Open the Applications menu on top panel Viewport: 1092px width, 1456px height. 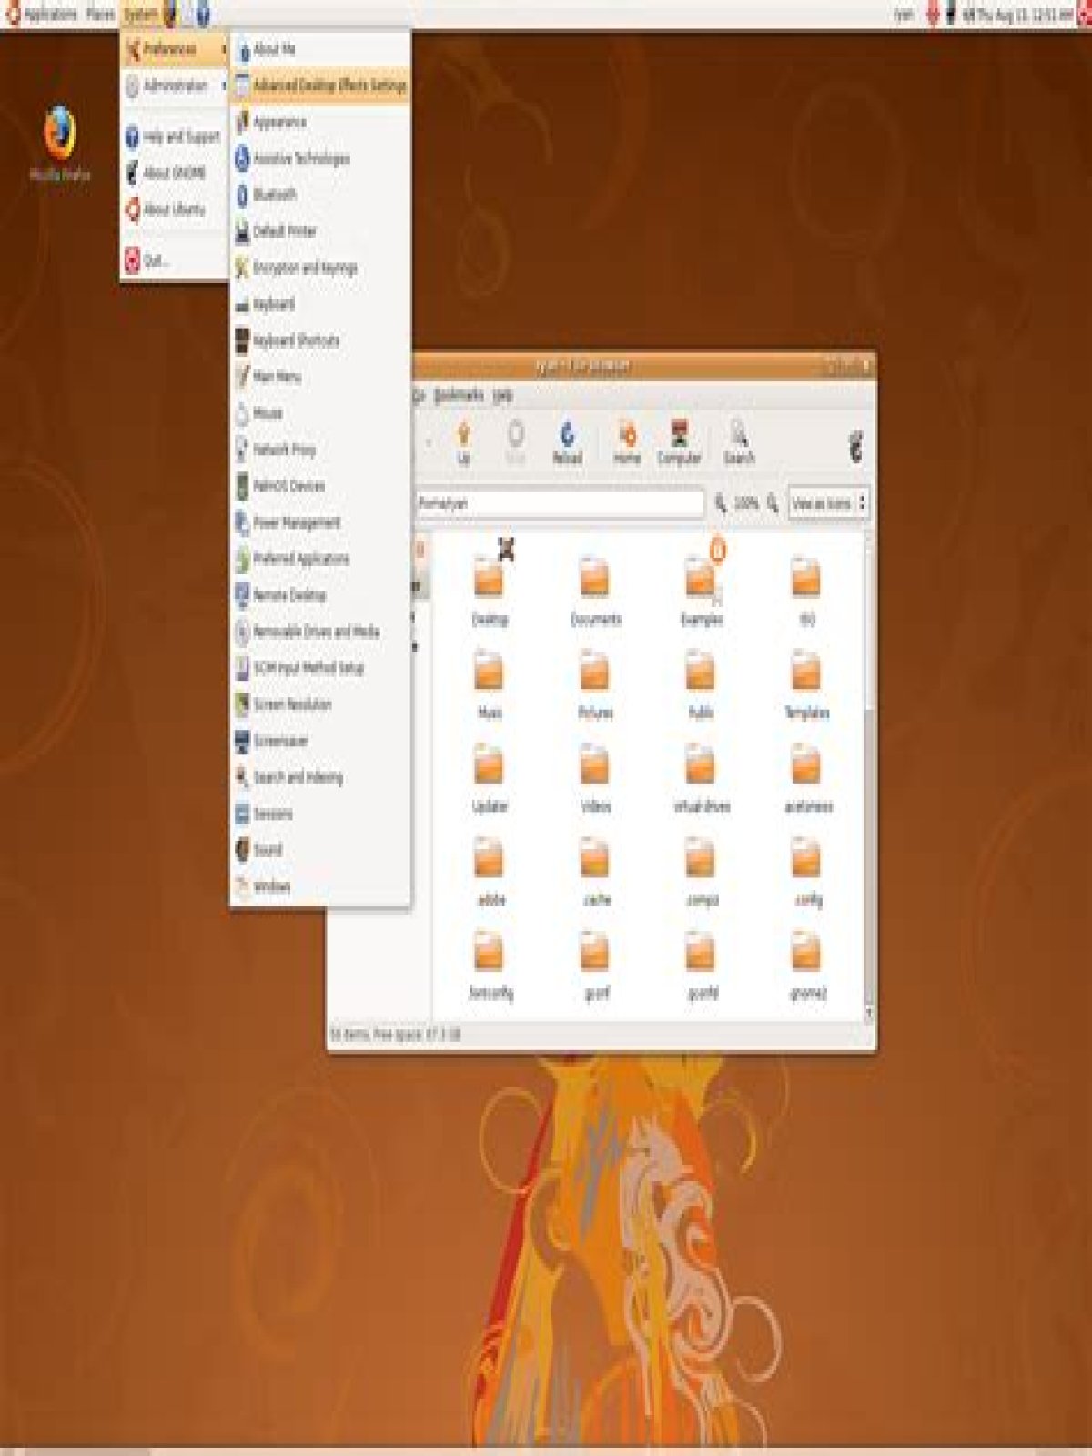pos(42,15)
